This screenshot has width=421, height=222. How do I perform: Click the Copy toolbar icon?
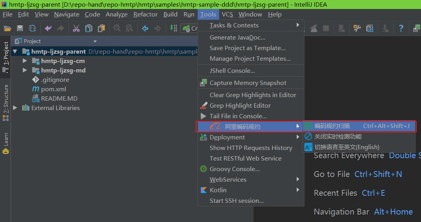point(88,28)
